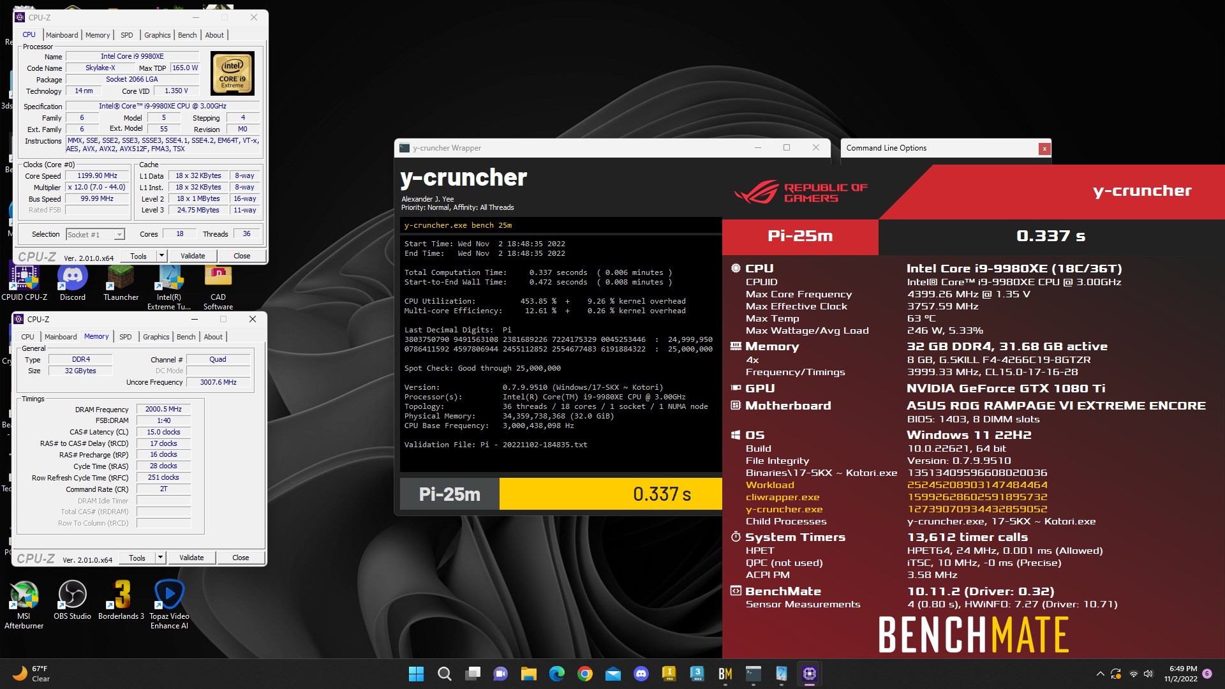Click Tools button in the CPU-Z processor window
This screenshot has height=689, width=1225.
click(138, 256)
